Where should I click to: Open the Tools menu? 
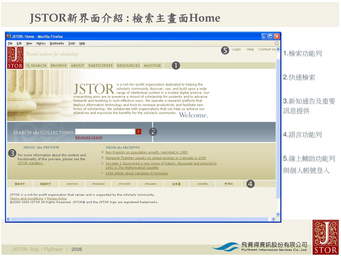click(x=72, y=43)
